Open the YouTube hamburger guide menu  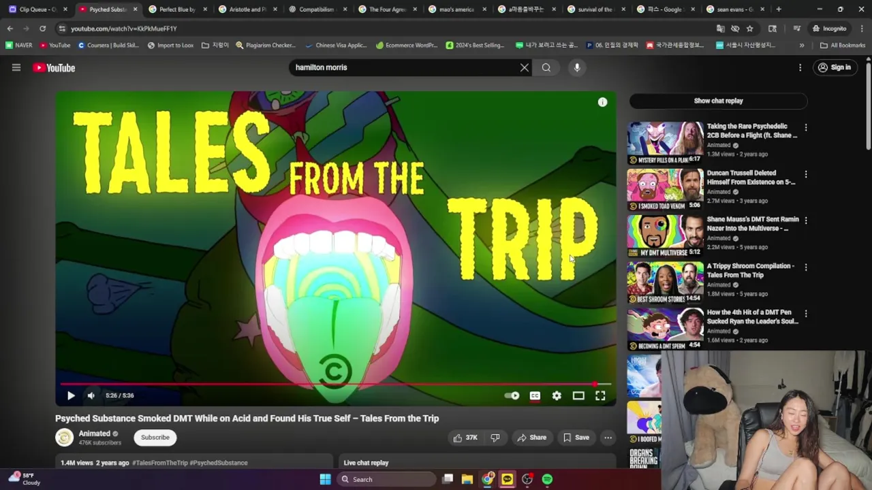[16, 67]
